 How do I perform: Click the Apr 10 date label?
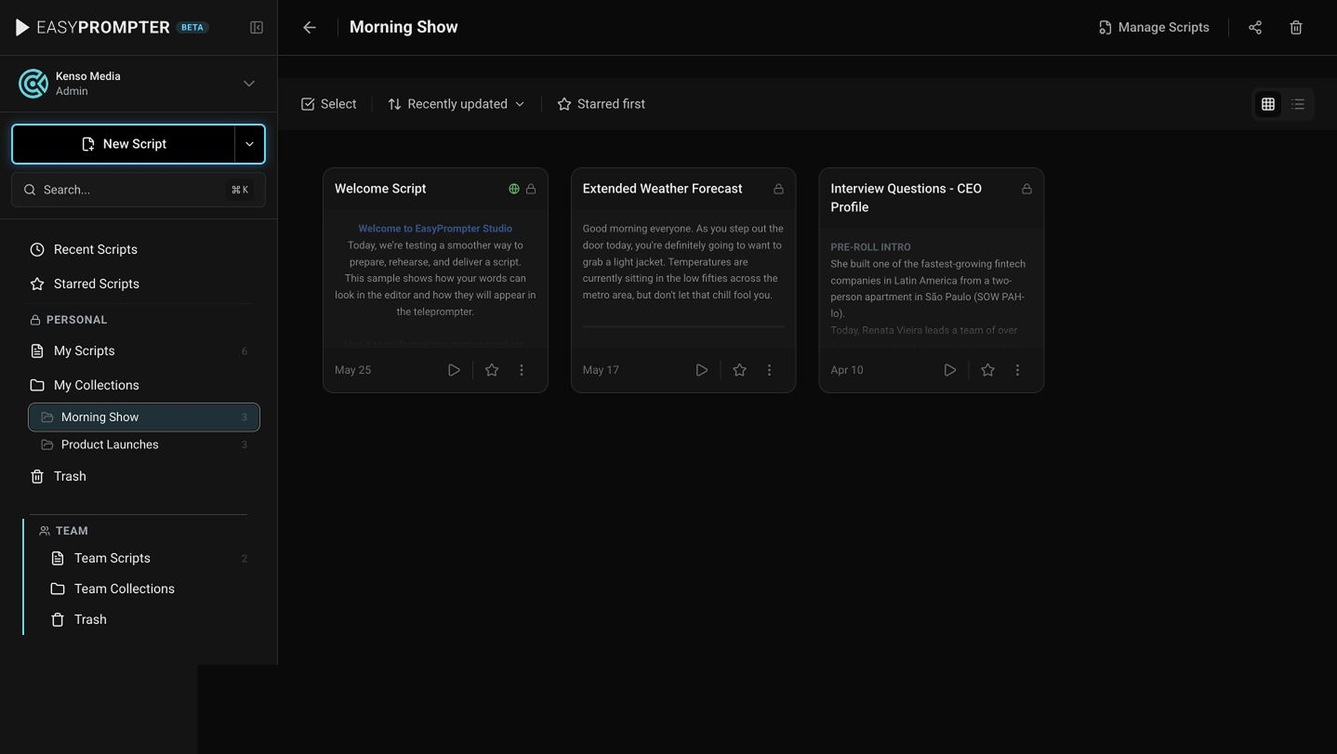(847, 370)
